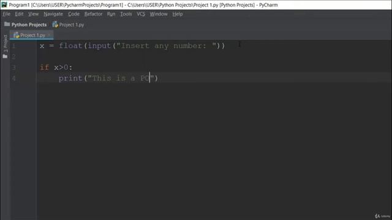Image resolution: width=392 pixels, height=220 pixels.
Task: Click line number 2 in the gutter
Action: point(13,57)
